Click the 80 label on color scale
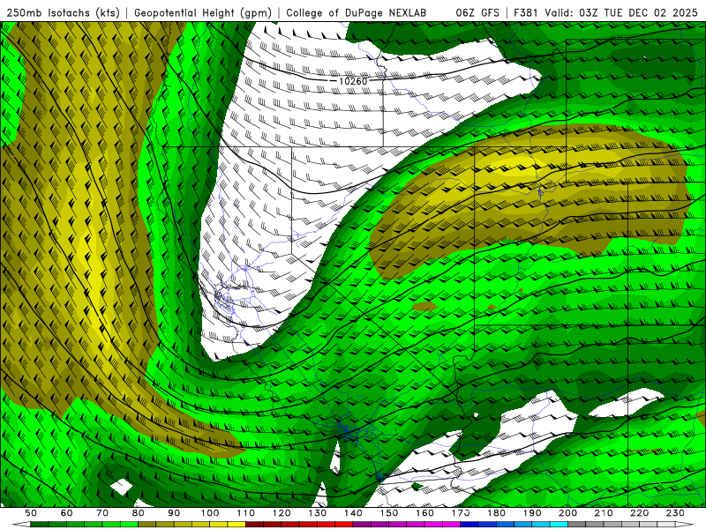Viewport: 706px width, 529px height. point(139,513)
